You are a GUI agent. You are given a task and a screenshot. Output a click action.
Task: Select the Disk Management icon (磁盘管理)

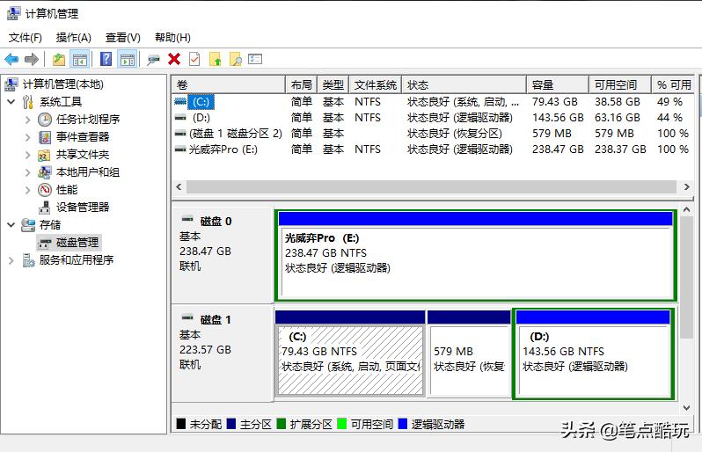tap(44, 243)
